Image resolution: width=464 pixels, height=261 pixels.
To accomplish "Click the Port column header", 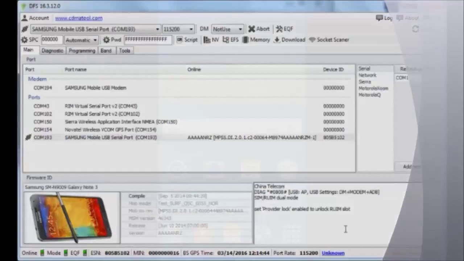I will click(x=30, y=69).
